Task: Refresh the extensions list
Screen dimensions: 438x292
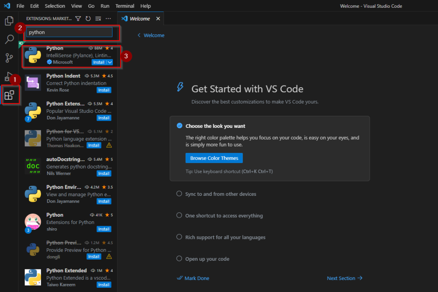Action: coord(88,19)
